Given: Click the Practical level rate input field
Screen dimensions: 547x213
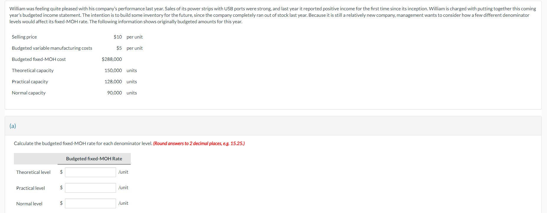Looking at the screenshot, I should coord(90,188).
